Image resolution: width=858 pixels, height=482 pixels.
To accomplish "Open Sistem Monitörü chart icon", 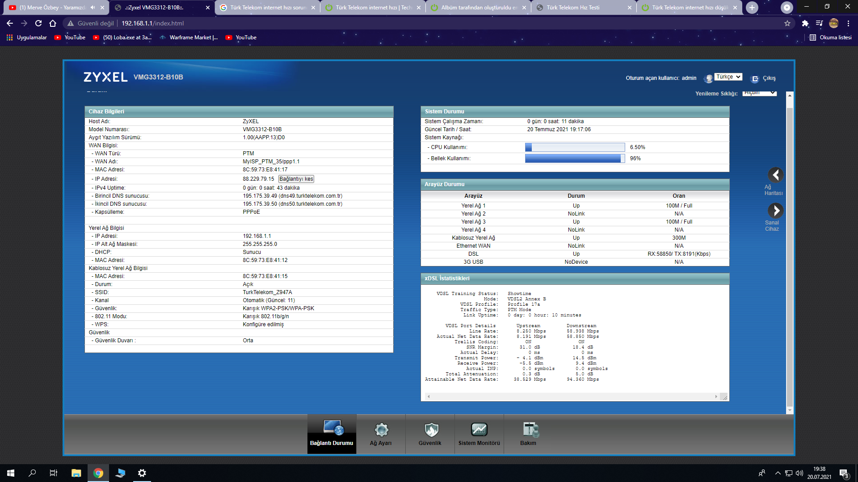I will 479,429.
